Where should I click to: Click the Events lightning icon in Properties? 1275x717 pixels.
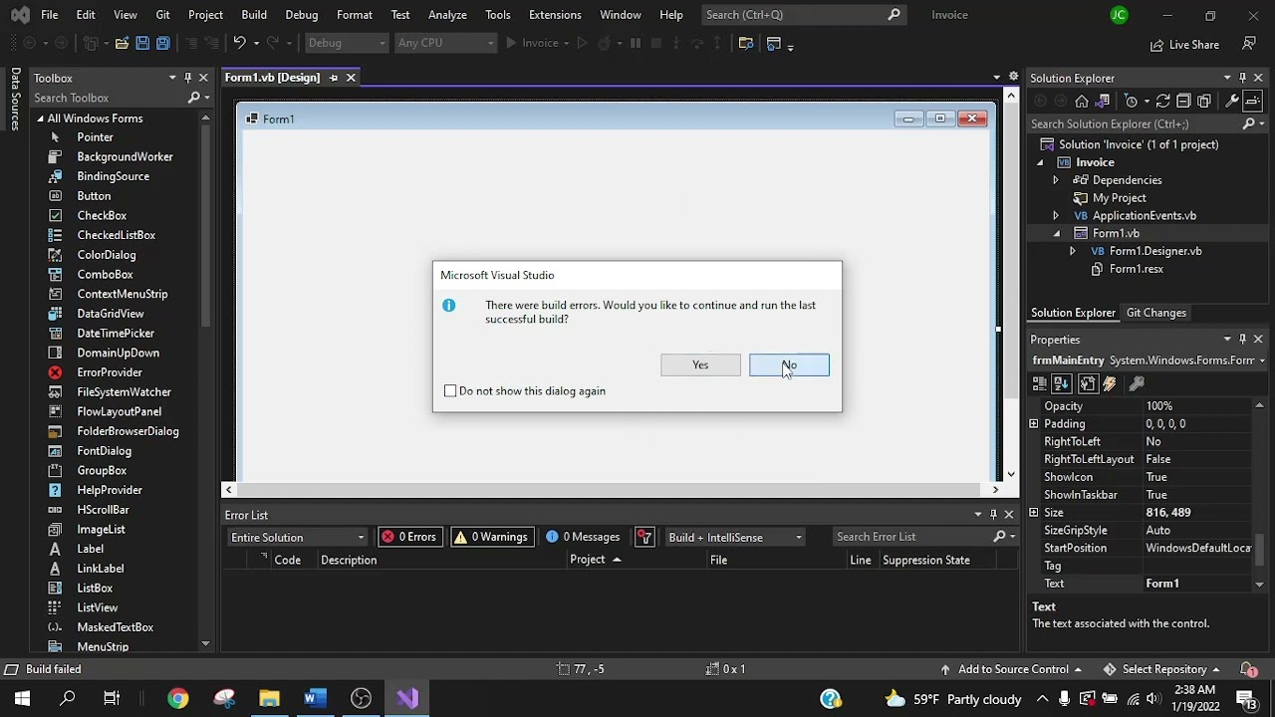tap(1110, 384)
